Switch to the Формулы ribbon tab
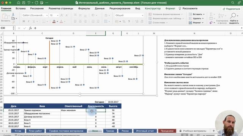The height and width of the screenshot is (136, 243). [x=84, y=8]
